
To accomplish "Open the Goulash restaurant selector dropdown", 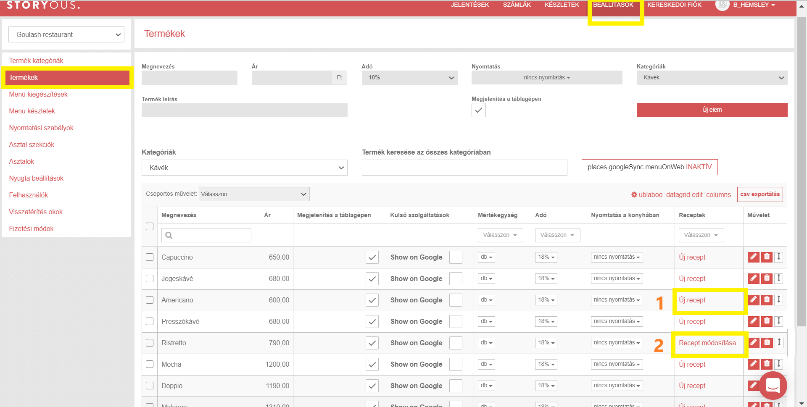I will (x=66, y=34).
